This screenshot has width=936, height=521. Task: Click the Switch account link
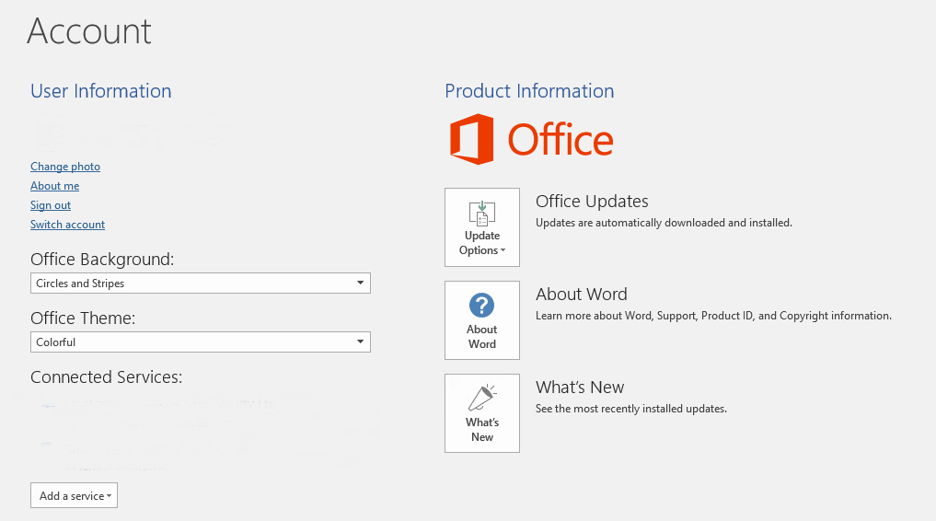pos(67,225)
